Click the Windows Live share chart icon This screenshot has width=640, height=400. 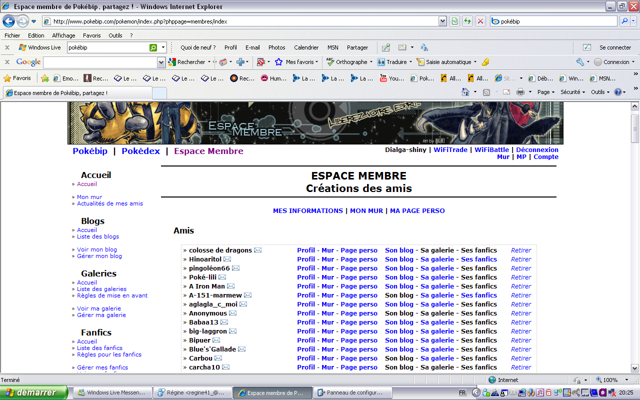click(x=385, y=47)
